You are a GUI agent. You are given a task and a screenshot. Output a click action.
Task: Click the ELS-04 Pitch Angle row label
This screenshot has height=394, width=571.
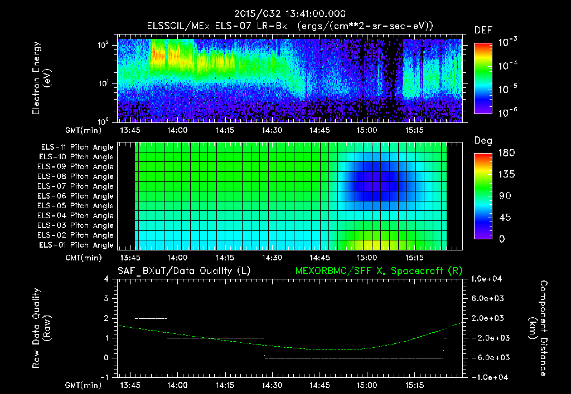76,215
